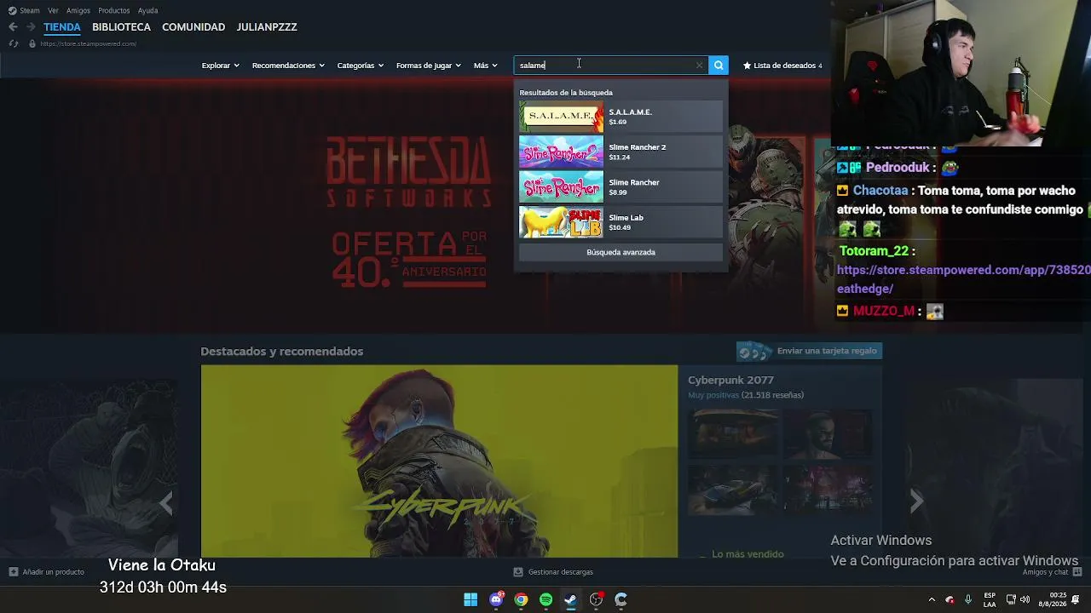
Task: Switch to the COMUNIDAD tab
Action: click(x=193, y=27)
